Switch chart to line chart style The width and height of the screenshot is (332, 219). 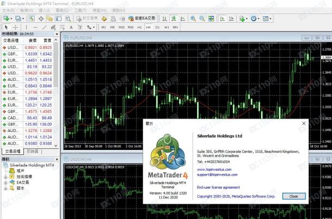183,18
